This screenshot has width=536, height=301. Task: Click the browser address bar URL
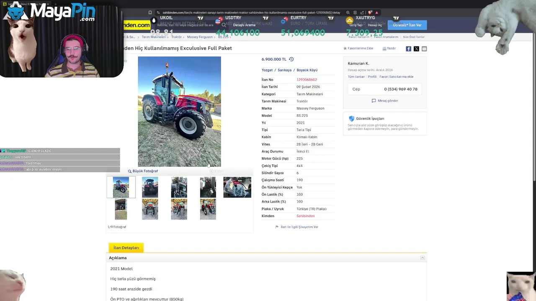(x=251, y=13)
